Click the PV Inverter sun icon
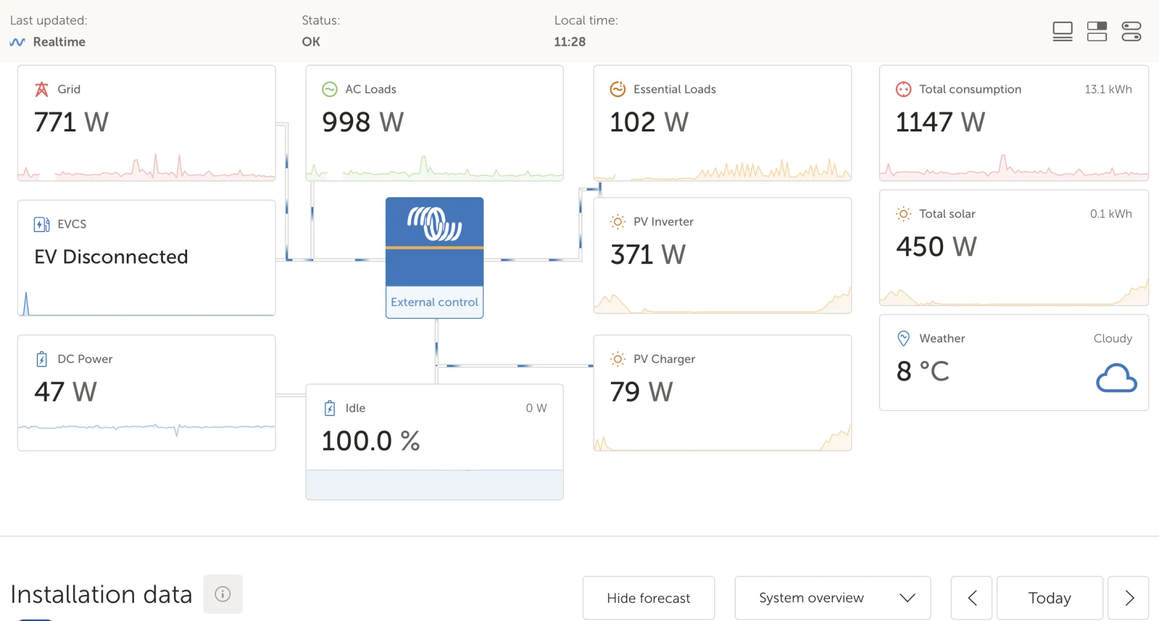The height and width of the screenshot is (621, 1159). tap(618, 222)
